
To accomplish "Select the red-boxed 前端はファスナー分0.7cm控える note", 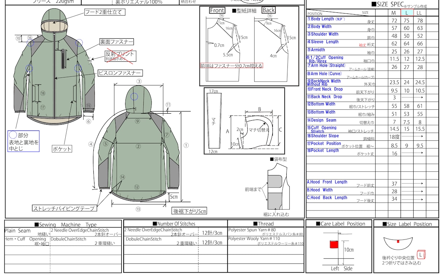I will pyautogui.click(x=232, y=66).
